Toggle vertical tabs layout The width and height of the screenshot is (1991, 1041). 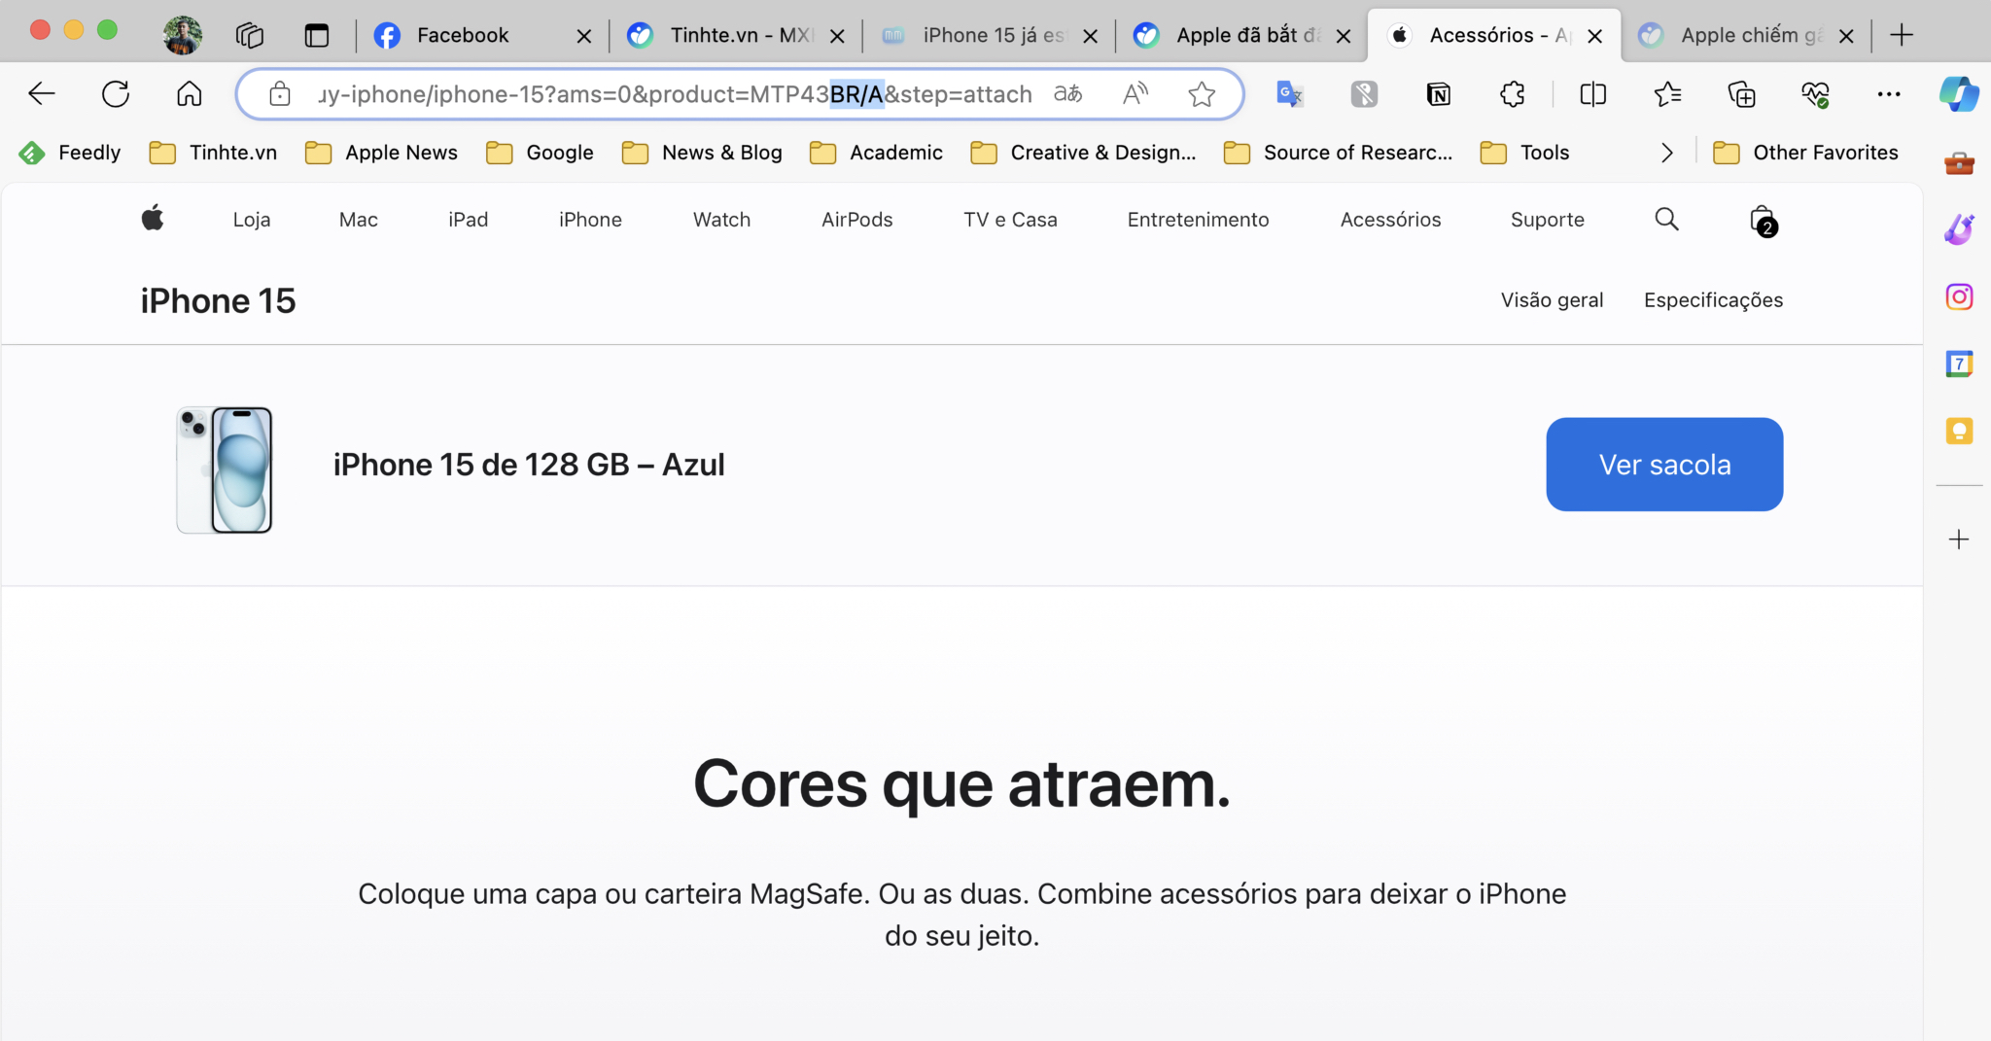(317, 35)
